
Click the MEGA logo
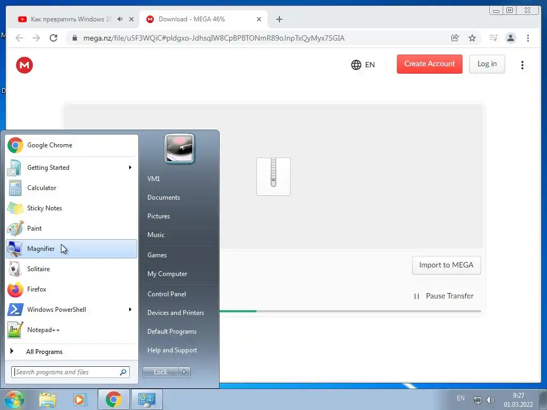[25, 65]
